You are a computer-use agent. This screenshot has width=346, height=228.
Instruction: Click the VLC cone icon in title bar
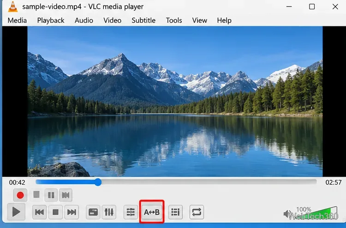13,6
